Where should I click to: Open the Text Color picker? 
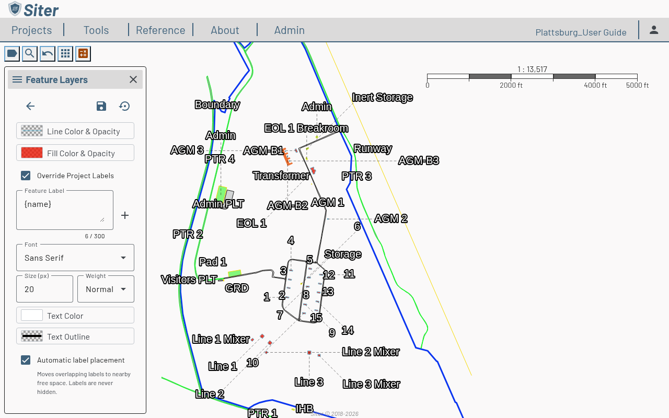point(75,316)
